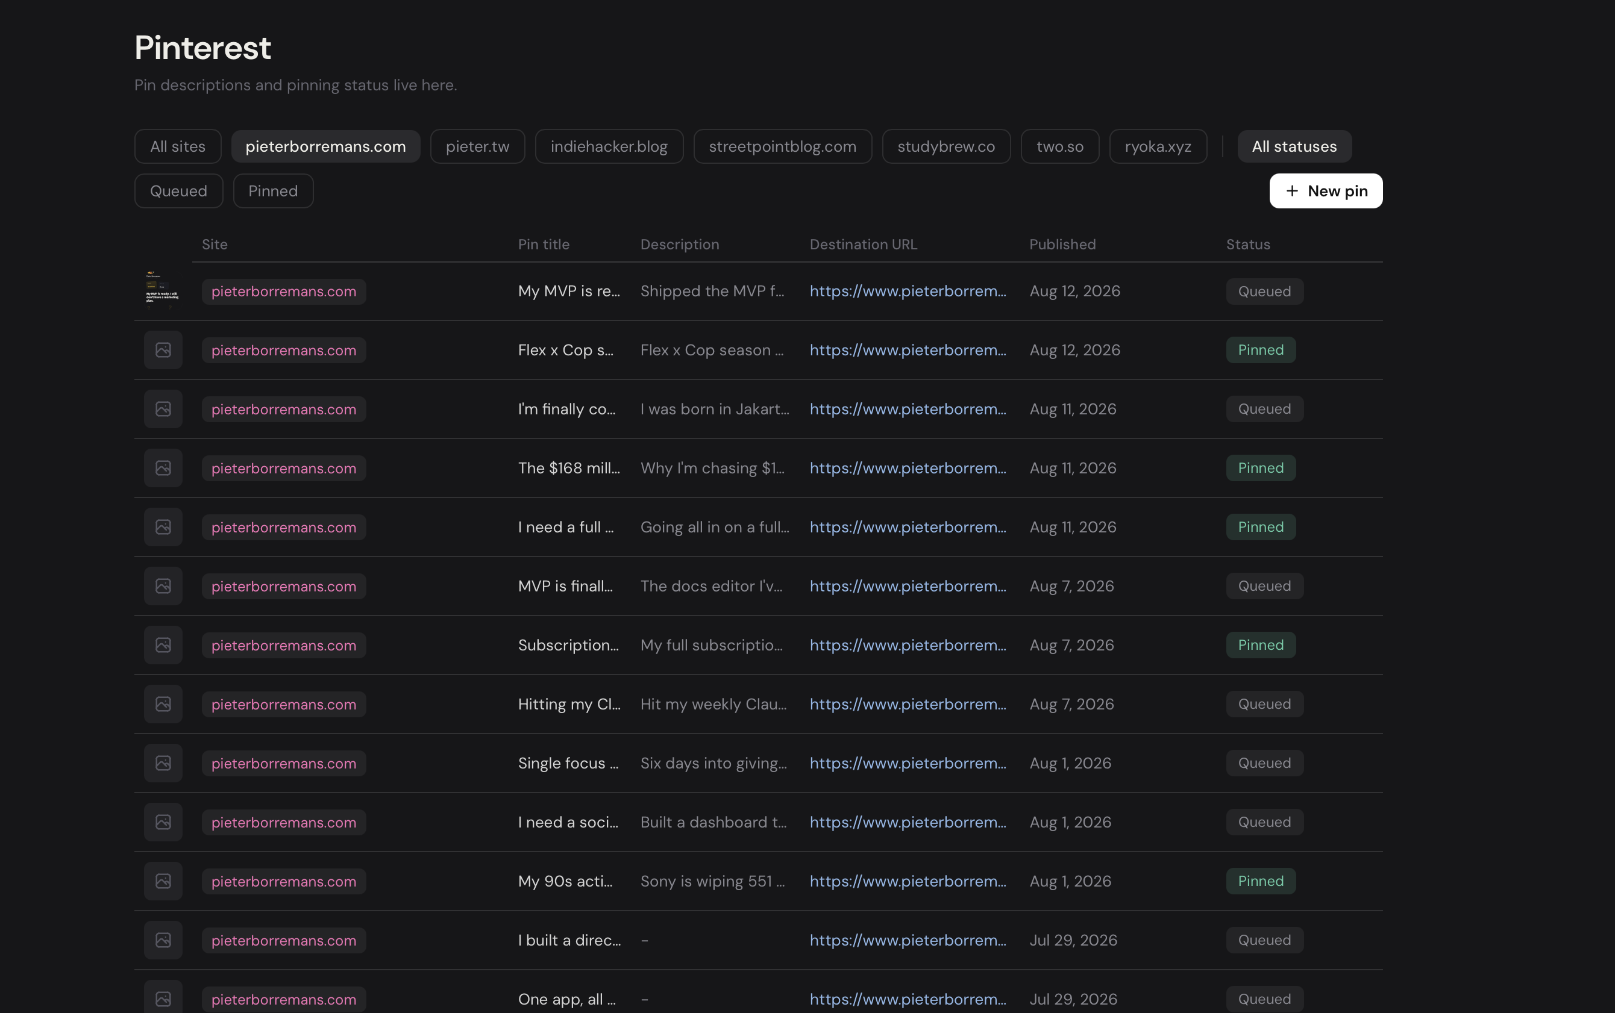The width and height of the screenshot is (1615, 1013).
Task: Select description 'I was born in Jakart...'
Action: pyautogui.click(x=715, y=409)
